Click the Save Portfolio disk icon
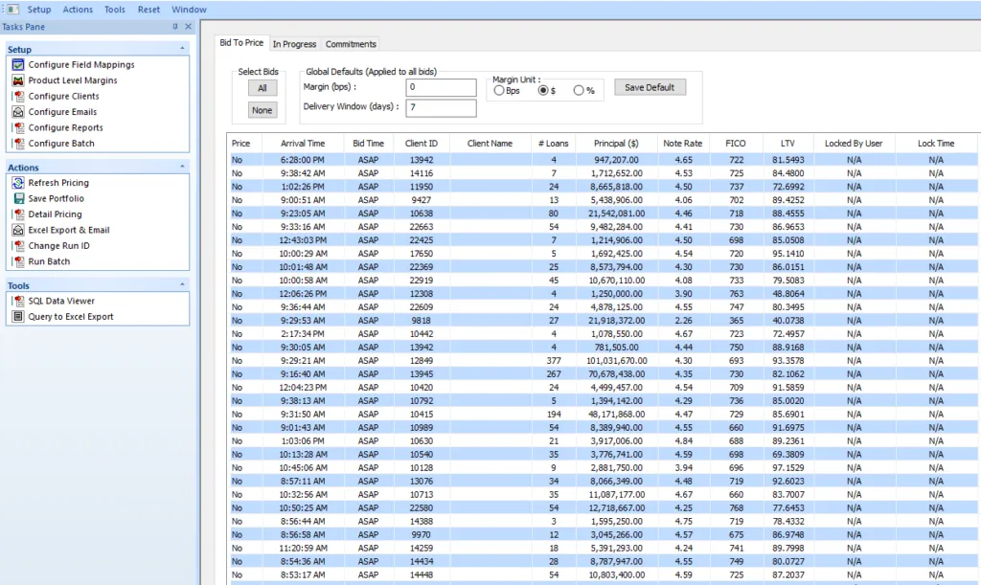Image resolution: width=981 pixels, height=585 pixels. (21, 198)
